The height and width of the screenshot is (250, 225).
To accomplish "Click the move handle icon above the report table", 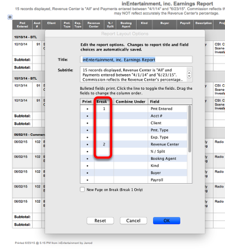I will click(10, 17).
